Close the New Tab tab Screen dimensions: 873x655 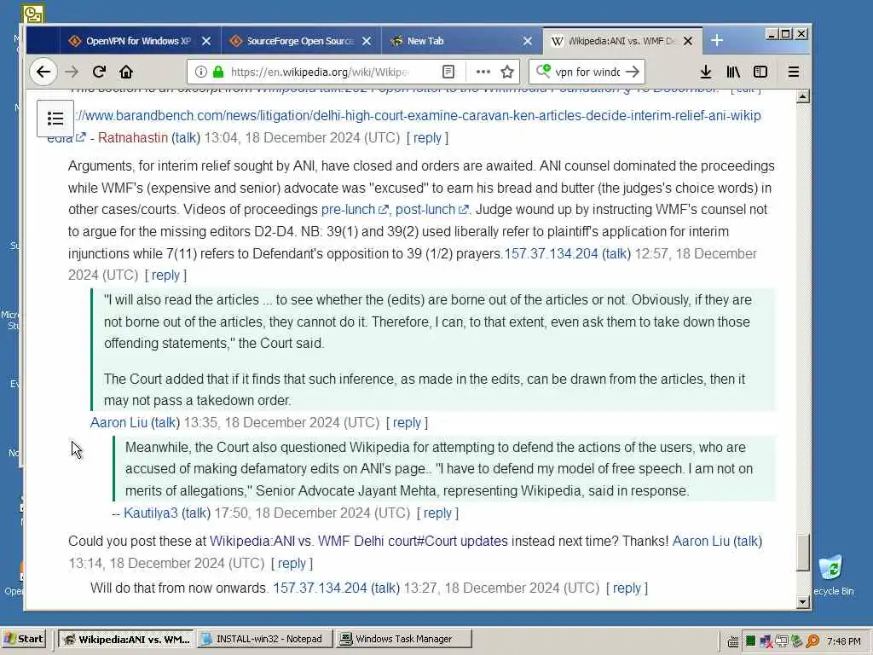pos(527,41)
